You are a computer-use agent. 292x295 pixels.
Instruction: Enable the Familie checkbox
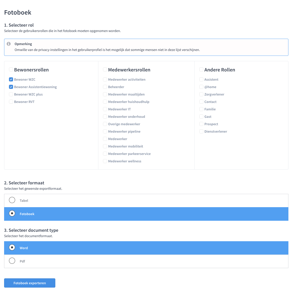[x=201, y=109]
